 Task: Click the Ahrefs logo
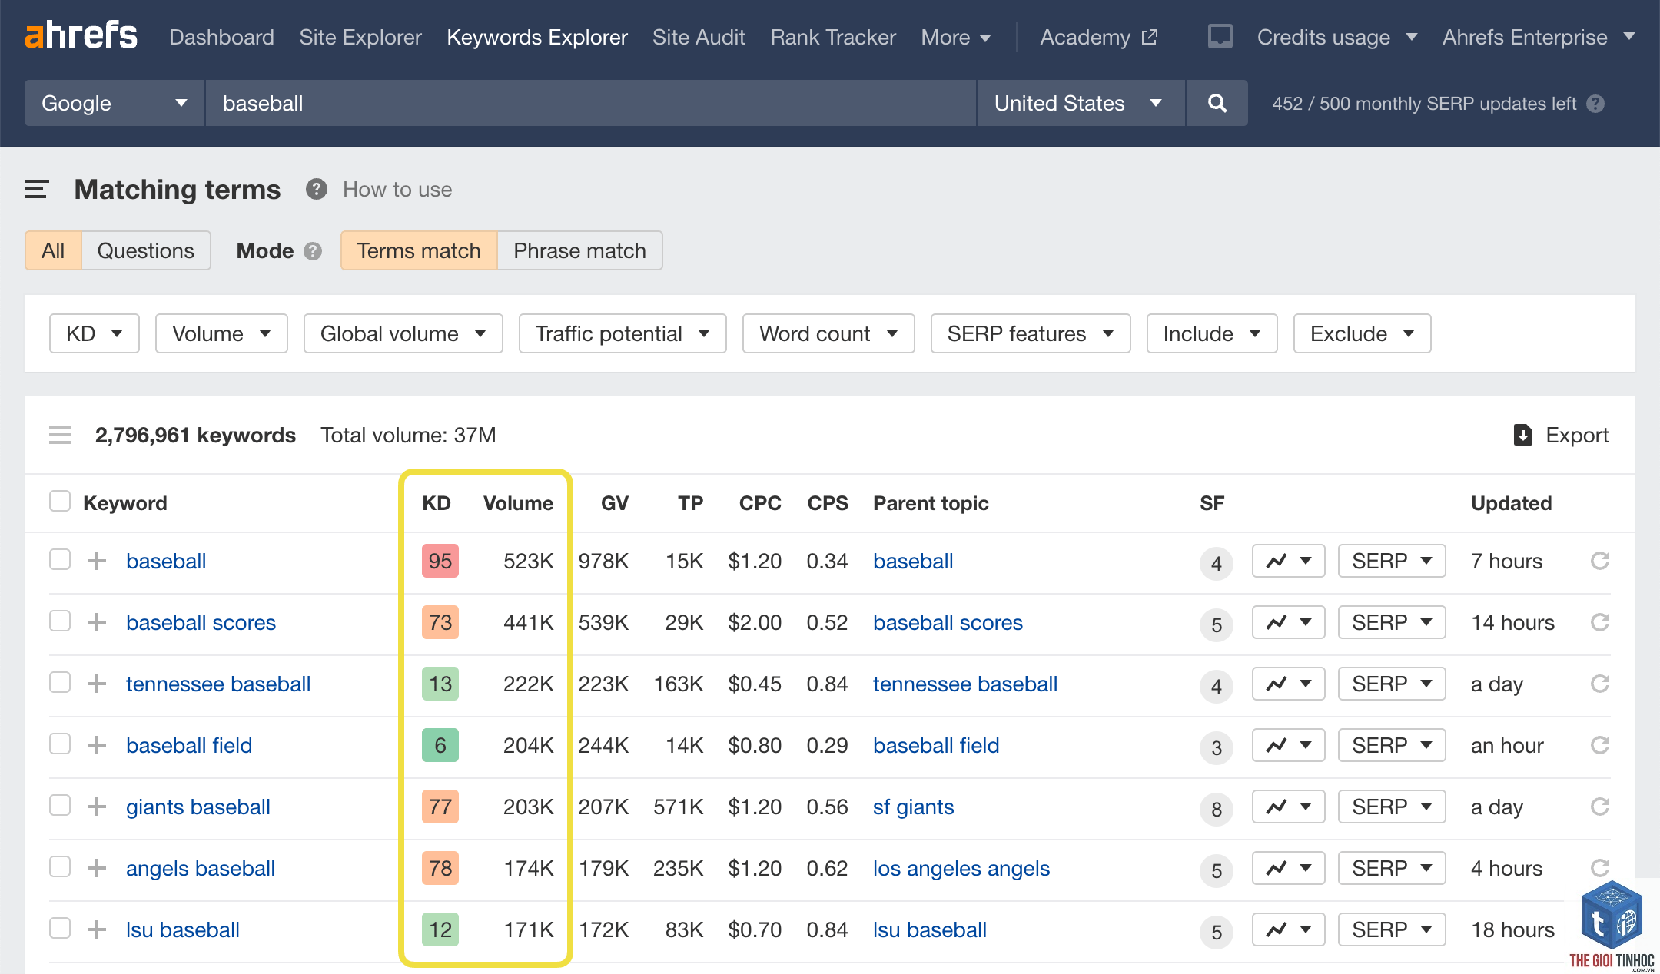pyautogui.click(x=81, y=36)
